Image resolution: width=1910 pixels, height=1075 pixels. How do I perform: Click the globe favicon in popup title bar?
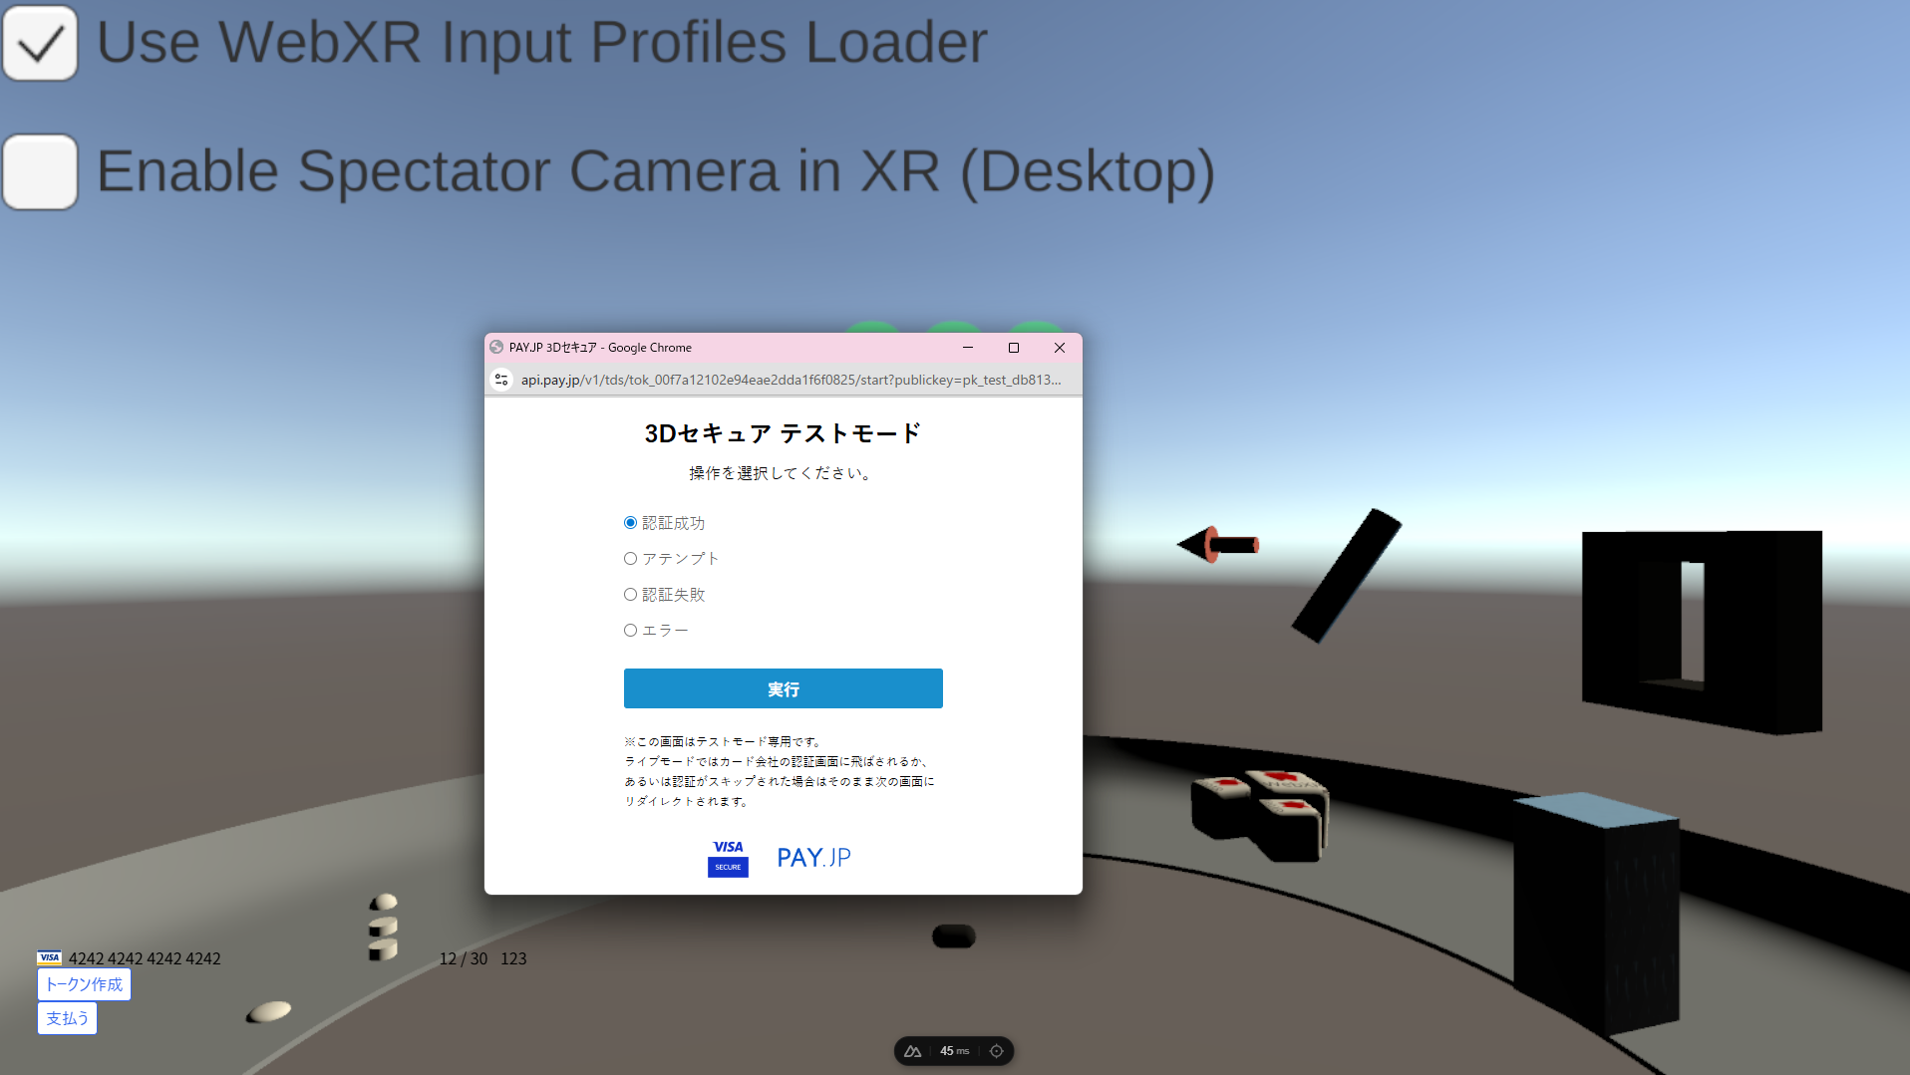pos(496,348)
